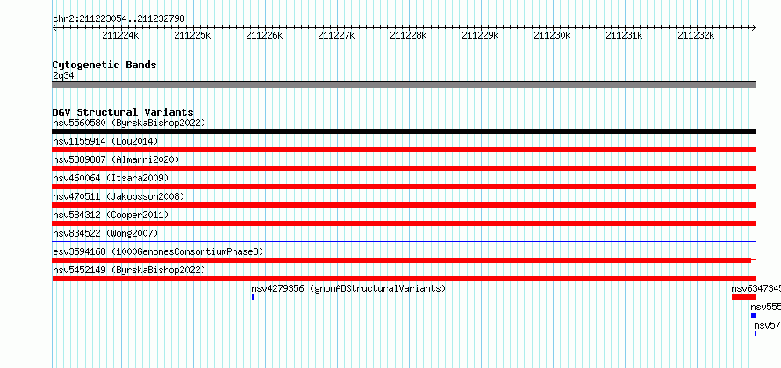Open nsv470511 (Jakobsson2008) variant label
Image resolution: width=781 pixels, height=368 pixels.
pos(118,196)
